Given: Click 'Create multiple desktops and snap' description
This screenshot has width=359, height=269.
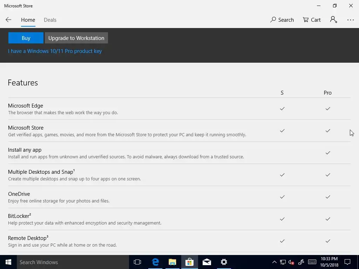Looking at the screenshot, I should pyautogui.click(x=74, y=179).
